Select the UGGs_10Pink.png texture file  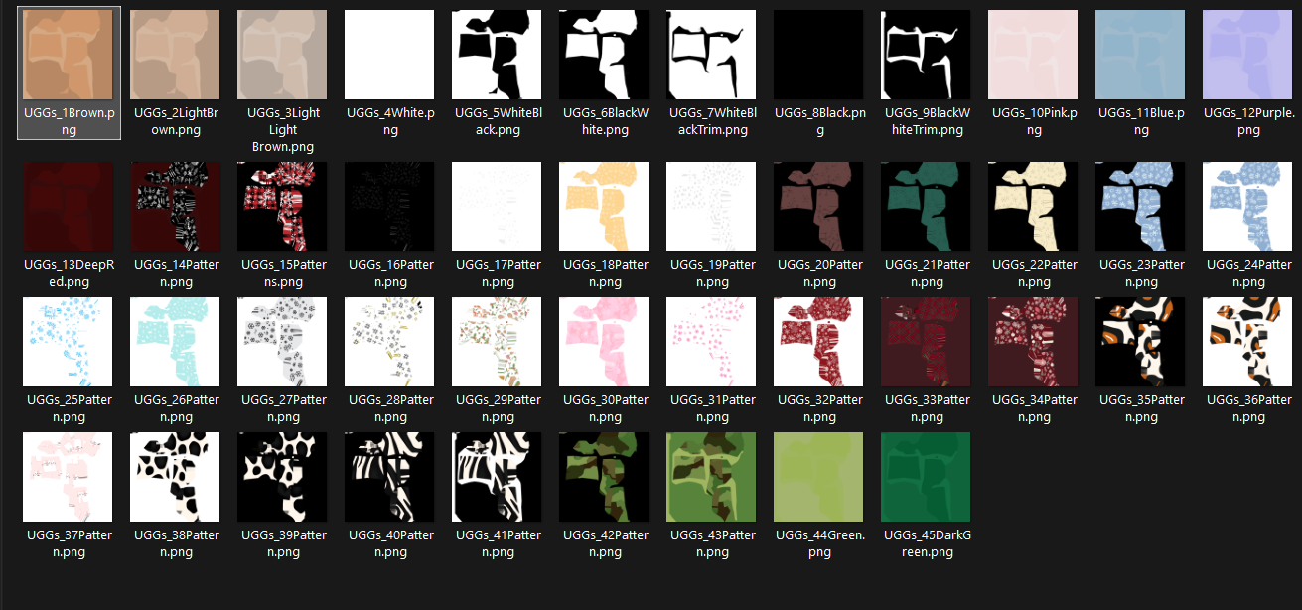point(1033,56)
